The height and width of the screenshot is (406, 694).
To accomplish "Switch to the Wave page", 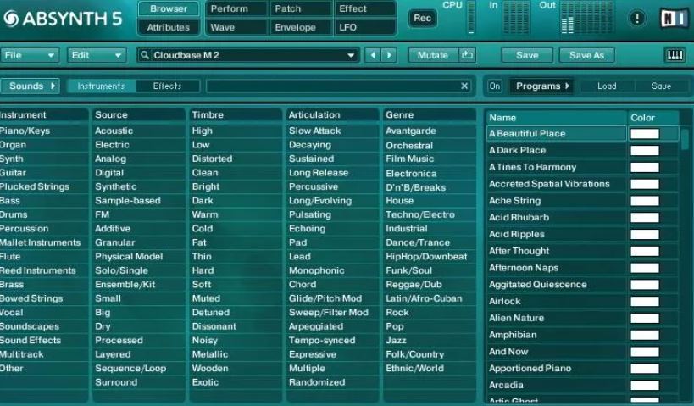I will (x=236, y=27).
